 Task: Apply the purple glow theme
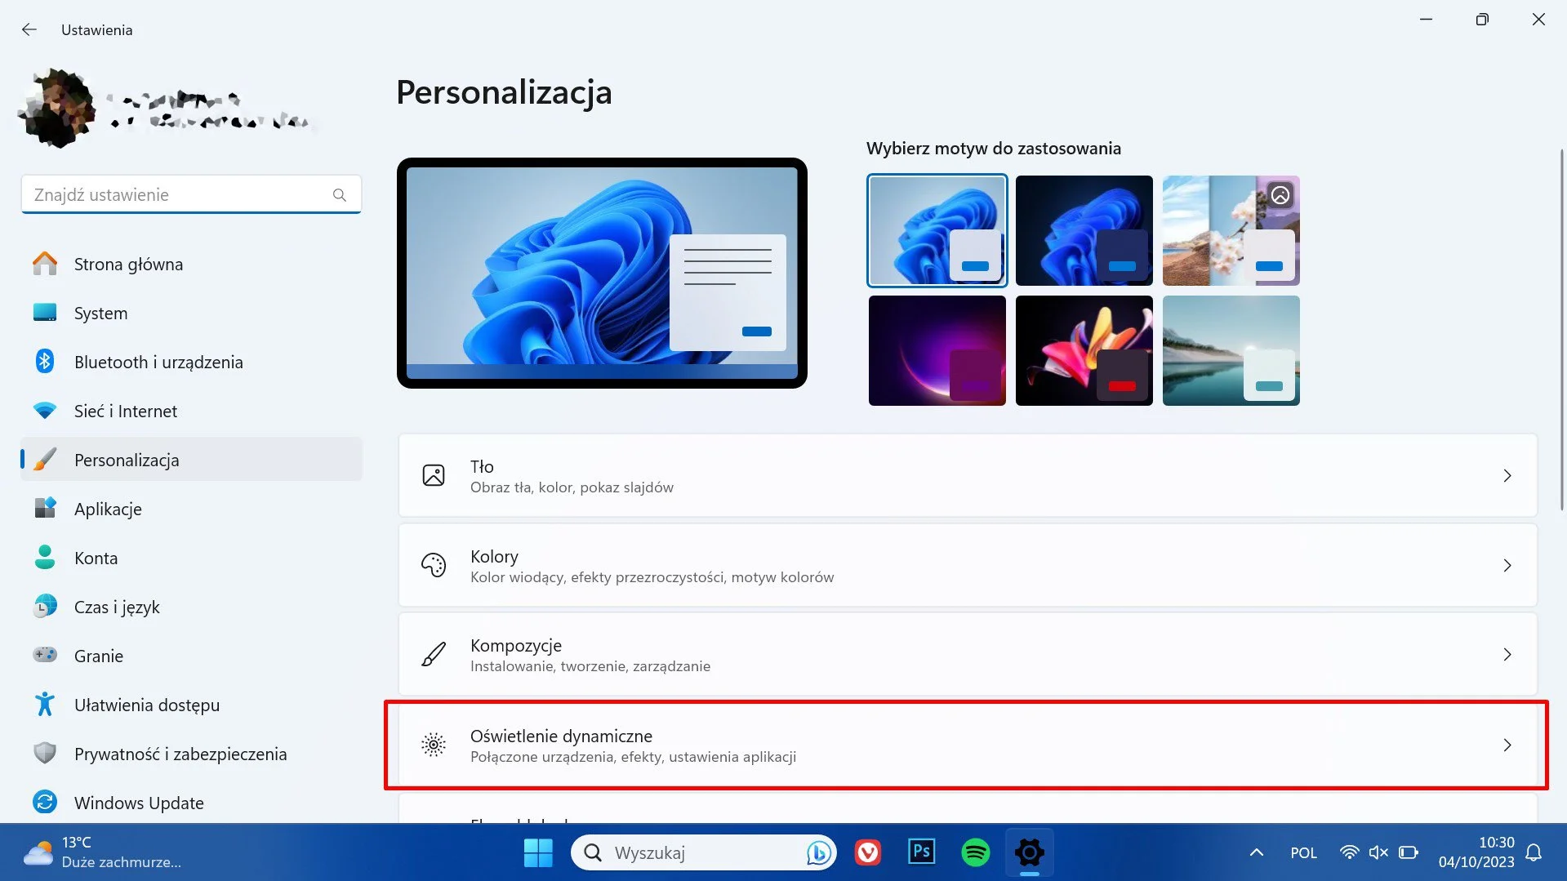tap(937, 351)
